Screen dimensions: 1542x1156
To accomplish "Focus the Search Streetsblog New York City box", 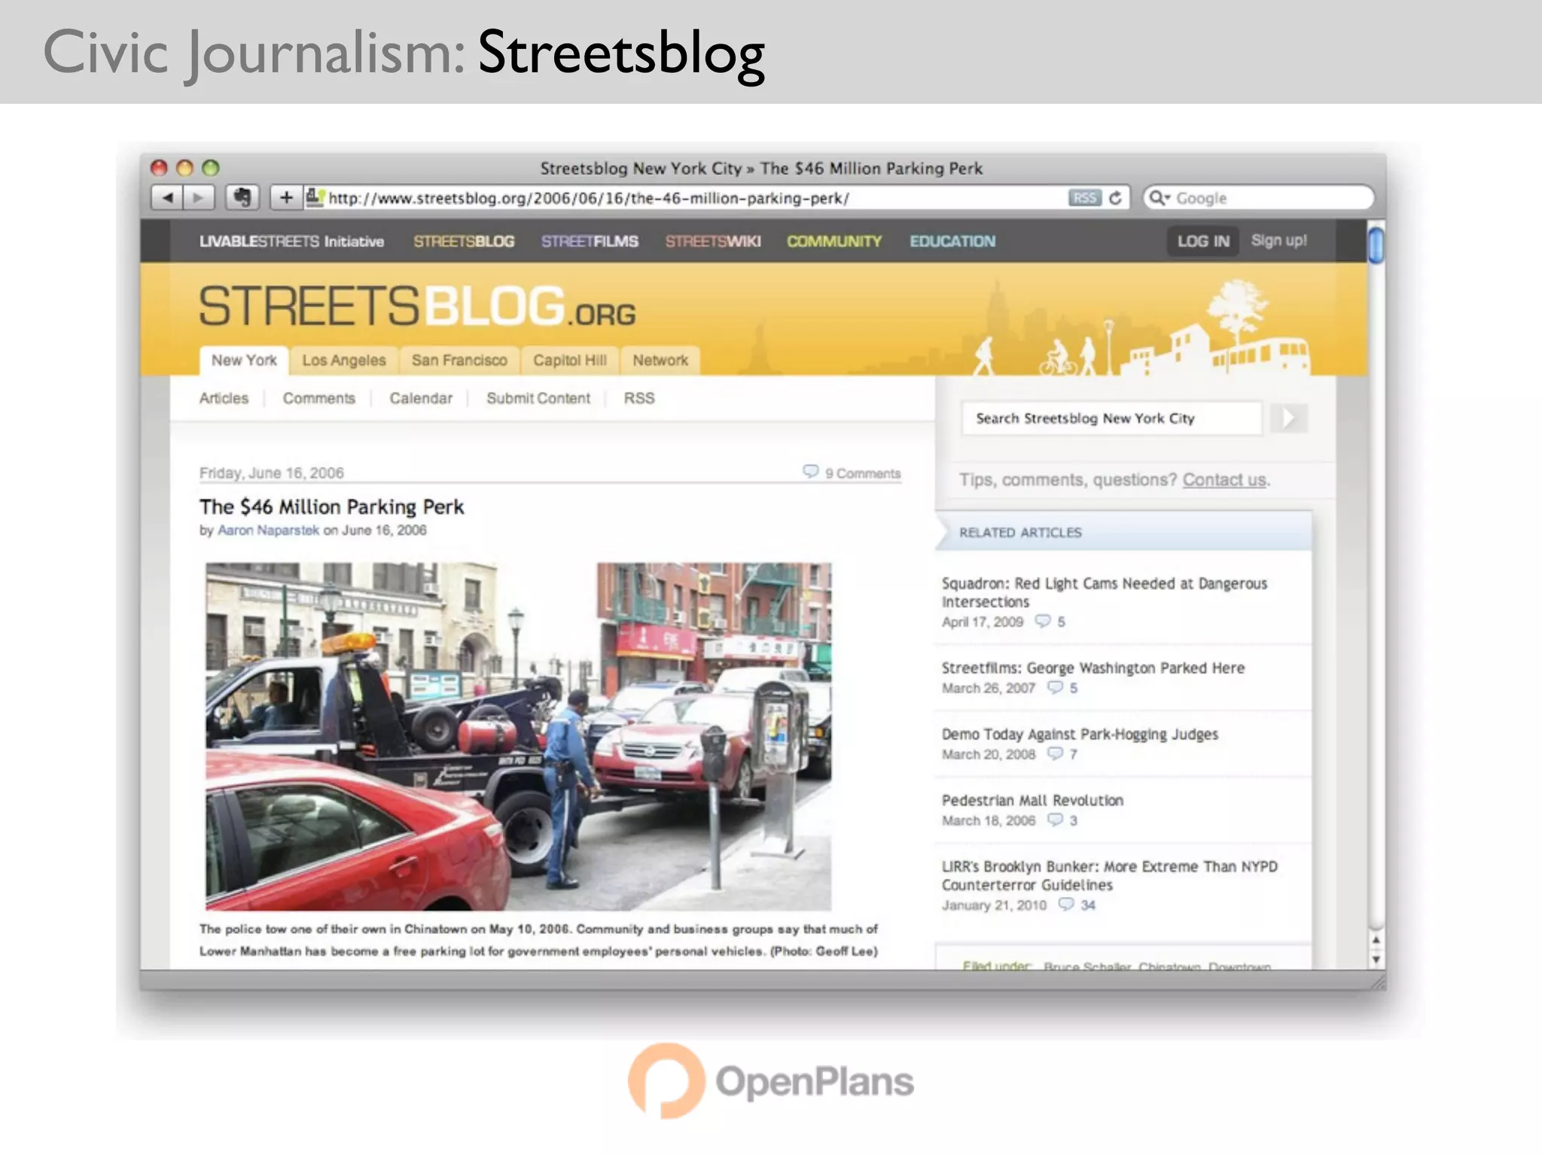I will [1111, 418].
